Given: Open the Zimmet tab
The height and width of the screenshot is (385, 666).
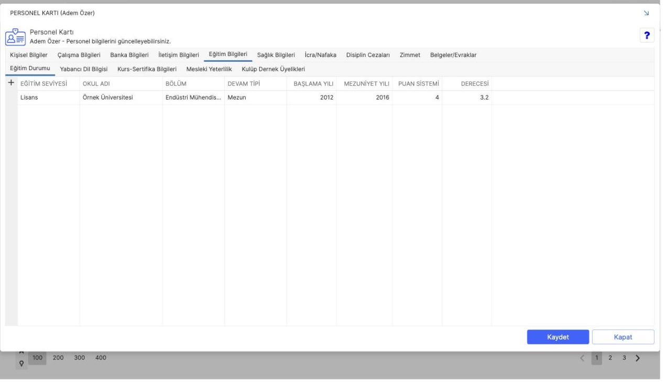Looking at the screenshot, I should click(x=410, y=55).
